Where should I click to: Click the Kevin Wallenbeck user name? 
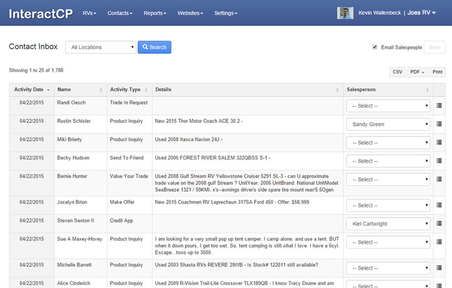(380, 12)
